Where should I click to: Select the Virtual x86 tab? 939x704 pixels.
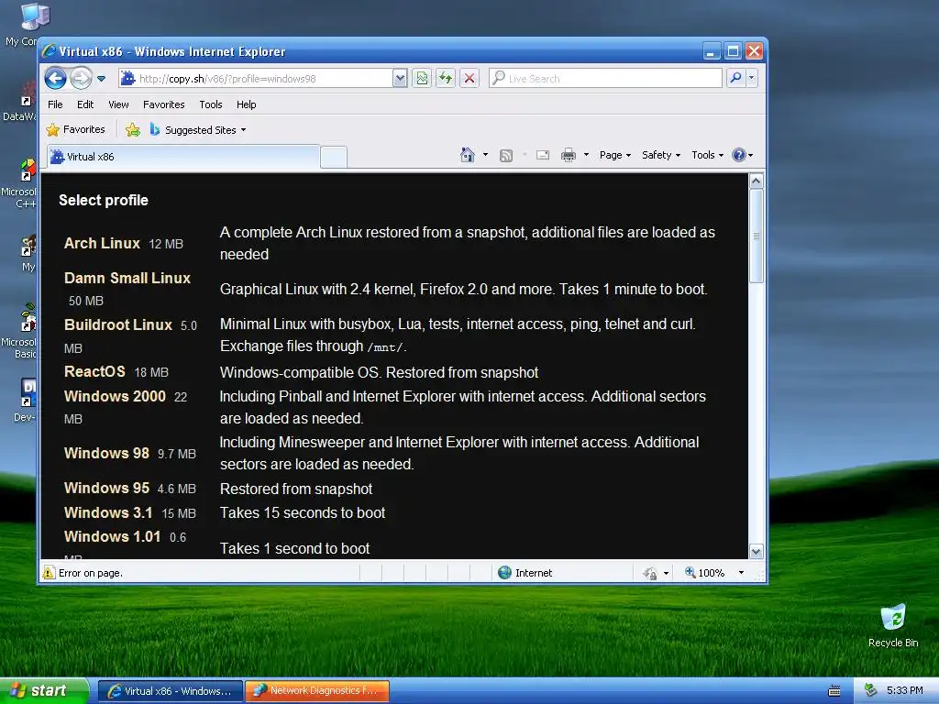(182, 157)
